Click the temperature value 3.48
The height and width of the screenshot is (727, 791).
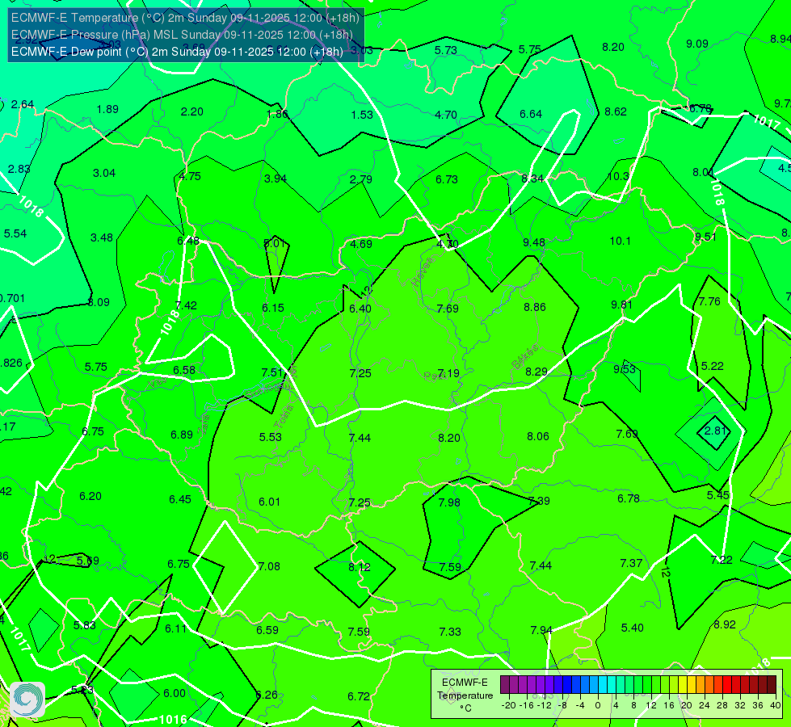(101, 237)
